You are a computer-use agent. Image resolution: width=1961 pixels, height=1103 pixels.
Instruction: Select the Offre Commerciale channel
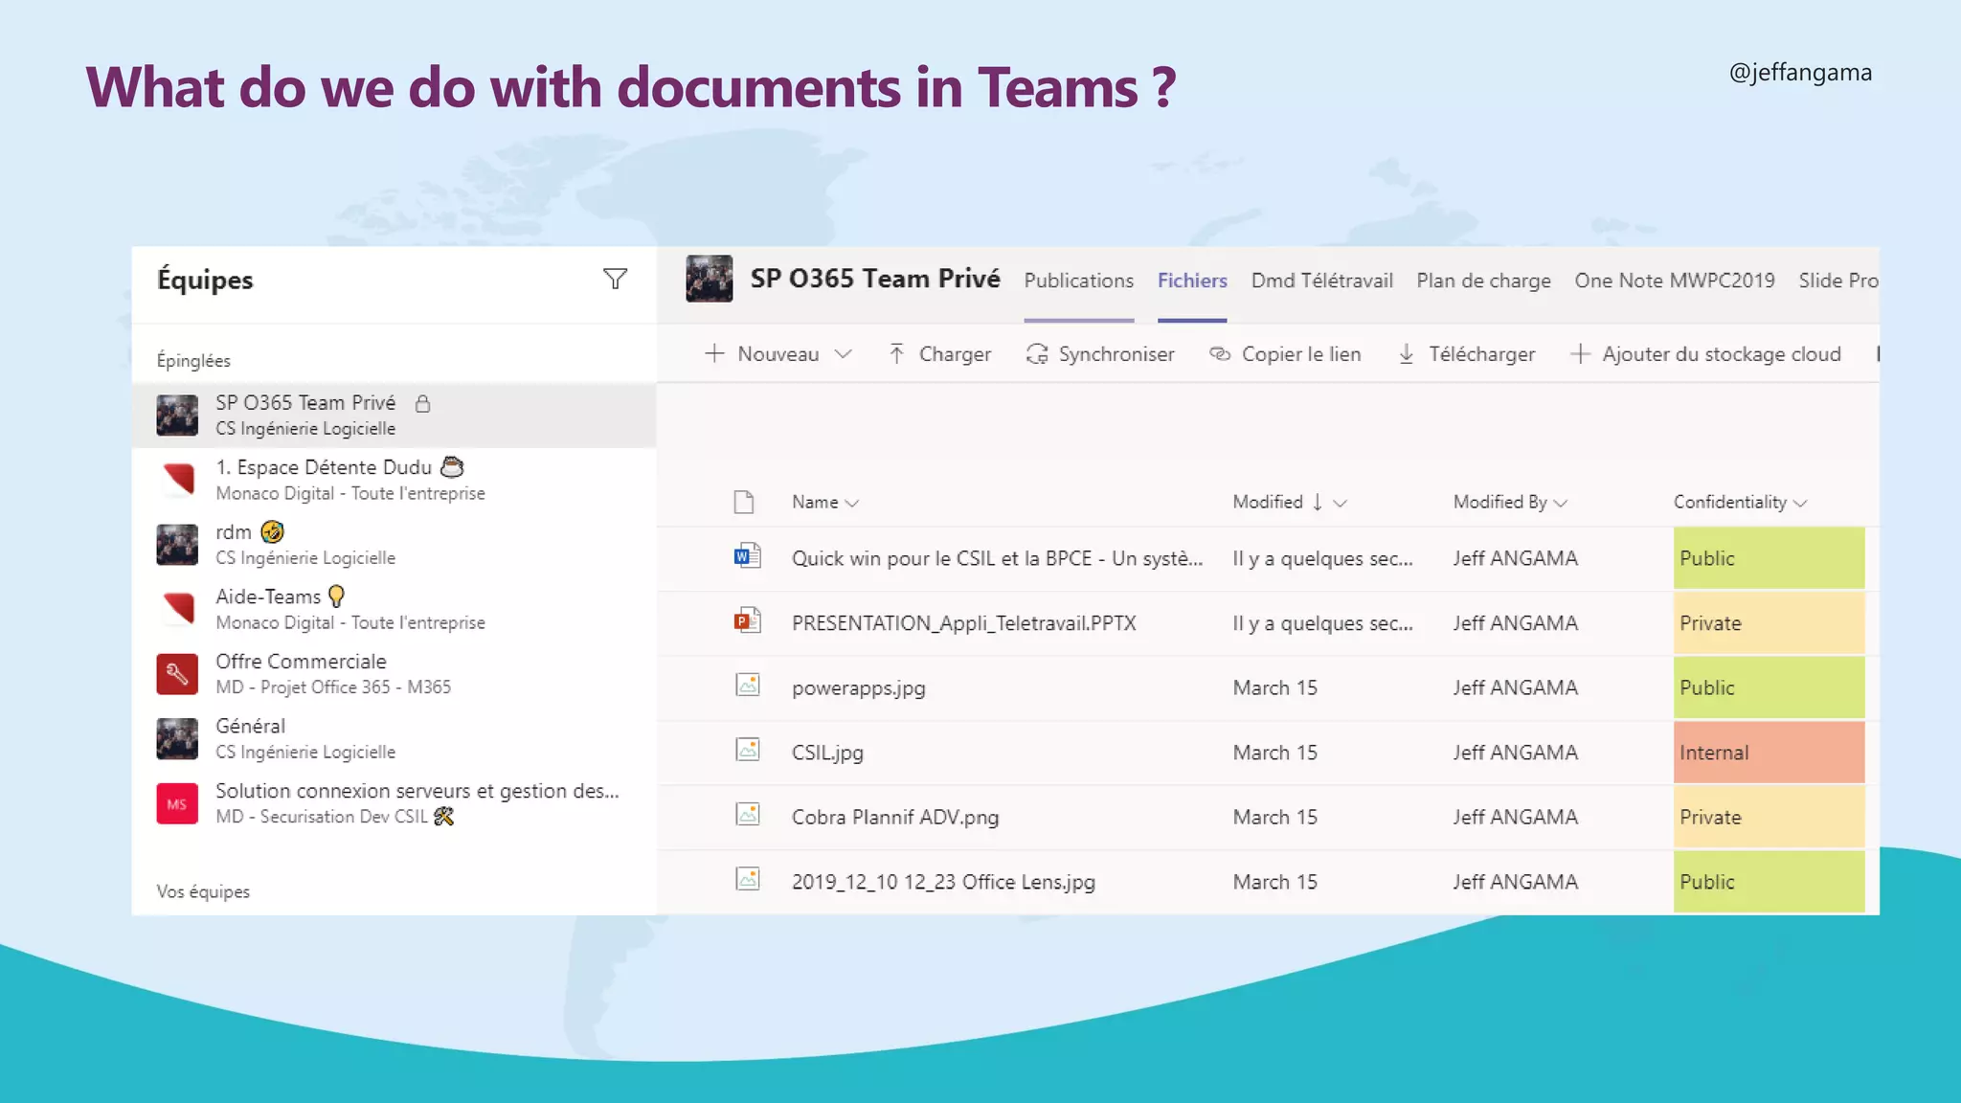point(394,673)
